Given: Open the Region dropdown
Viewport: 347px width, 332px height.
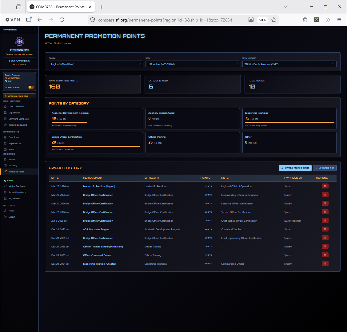Looking at the screenshot, I should tap(96, 64).
